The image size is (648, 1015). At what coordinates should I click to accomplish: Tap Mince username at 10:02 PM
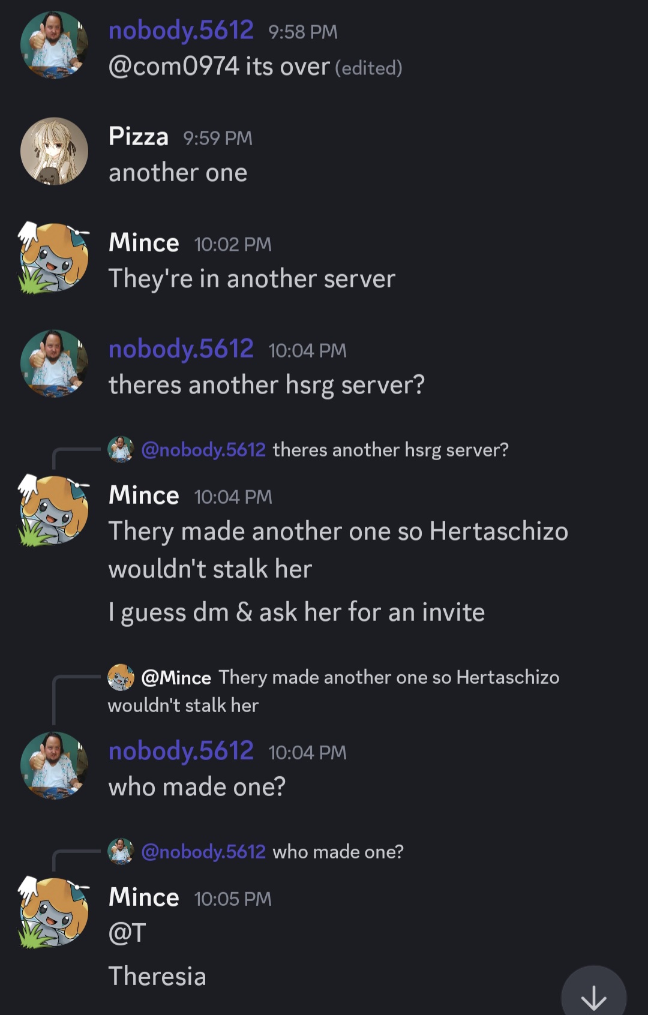[144, 243]
